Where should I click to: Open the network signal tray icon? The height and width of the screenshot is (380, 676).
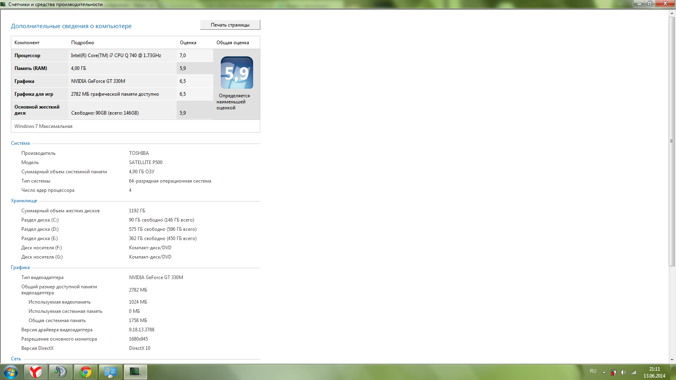pyautogui.click(x=633, y=372)
